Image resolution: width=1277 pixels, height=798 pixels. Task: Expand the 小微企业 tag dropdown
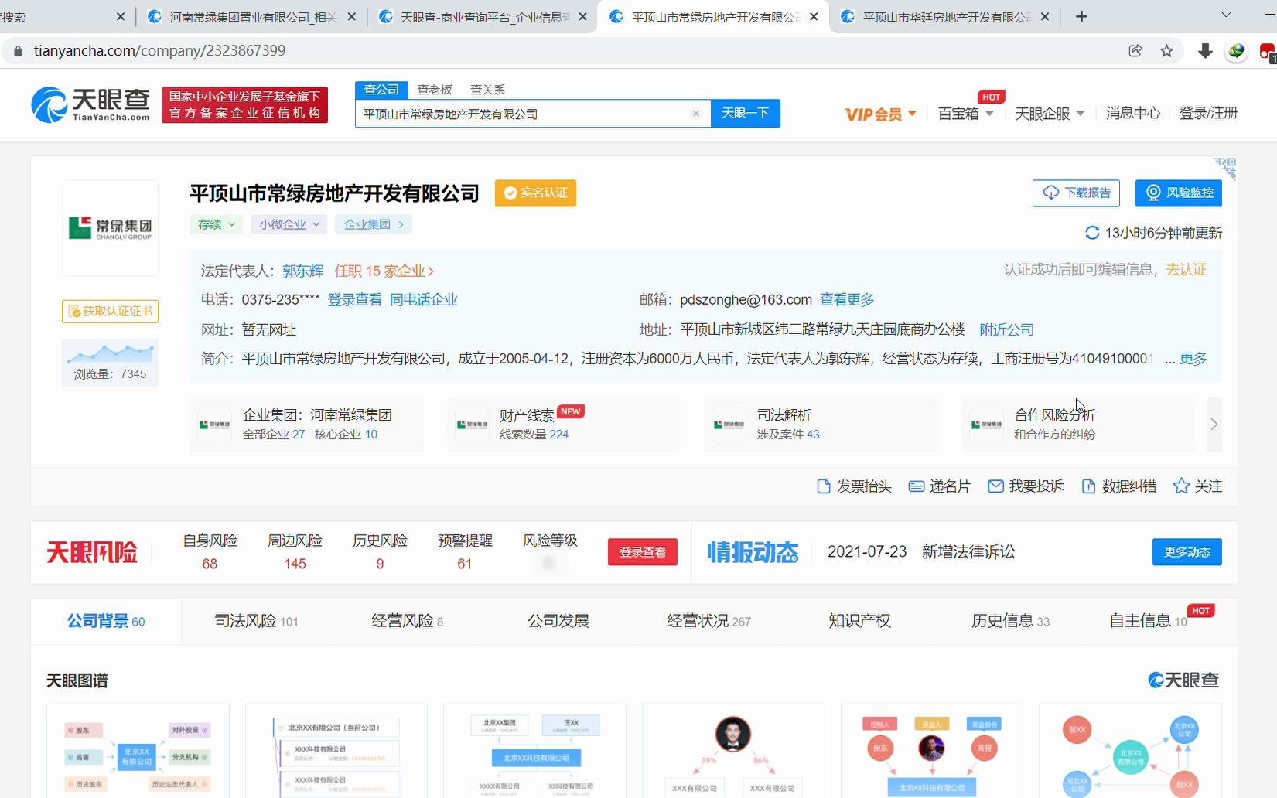289,224
